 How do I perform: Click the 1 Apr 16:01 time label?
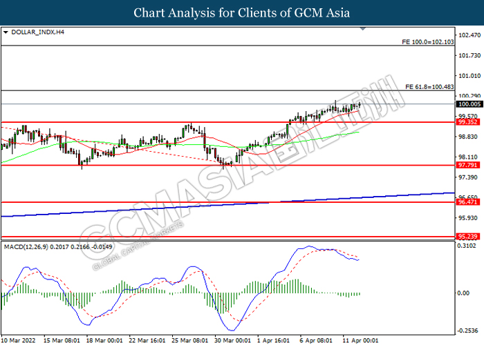(x=274, y=340)
